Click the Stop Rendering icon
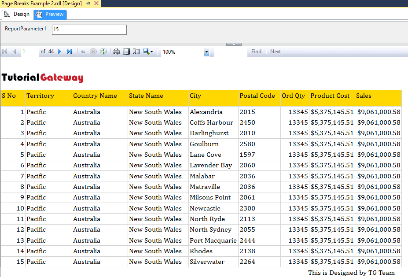 pyautogui.click(x=93, y=52)
